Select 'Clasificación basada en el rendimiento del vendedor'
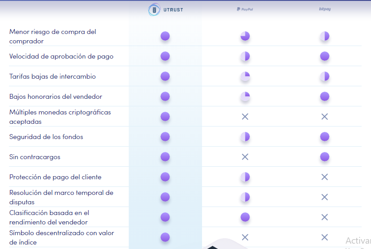This screenshot has width=371, height=249. [49, 217]
